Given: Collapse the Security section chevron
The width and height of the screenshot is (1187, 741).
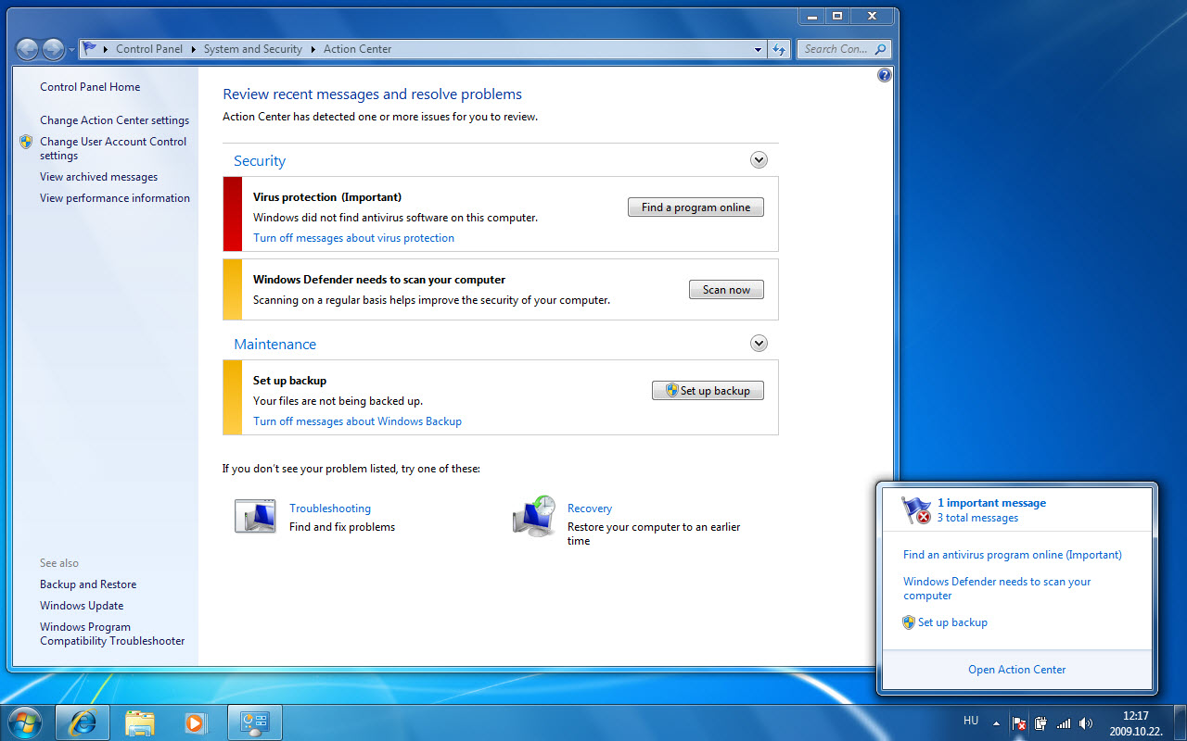Looking at the screenshot, I should 759,160.
